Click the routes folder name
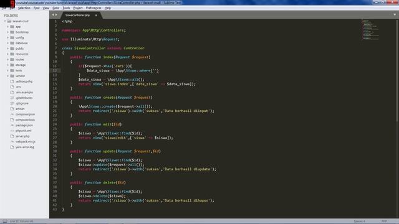The width and height of the screenshot is (399, 224). coord(20,60)
